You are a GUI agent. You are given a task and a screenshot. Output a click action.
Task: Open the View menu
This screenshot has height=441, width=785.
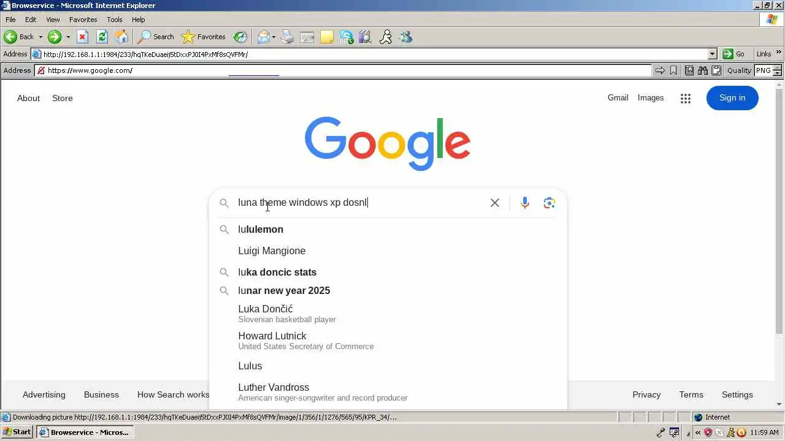click(x=53, y=20)
